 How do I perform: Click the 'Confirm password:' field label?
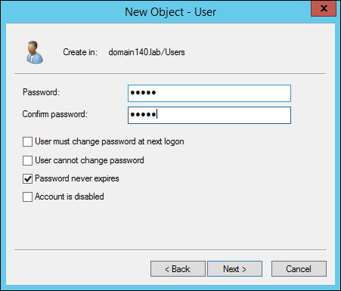pyautogui.click(x=55, y=114)
